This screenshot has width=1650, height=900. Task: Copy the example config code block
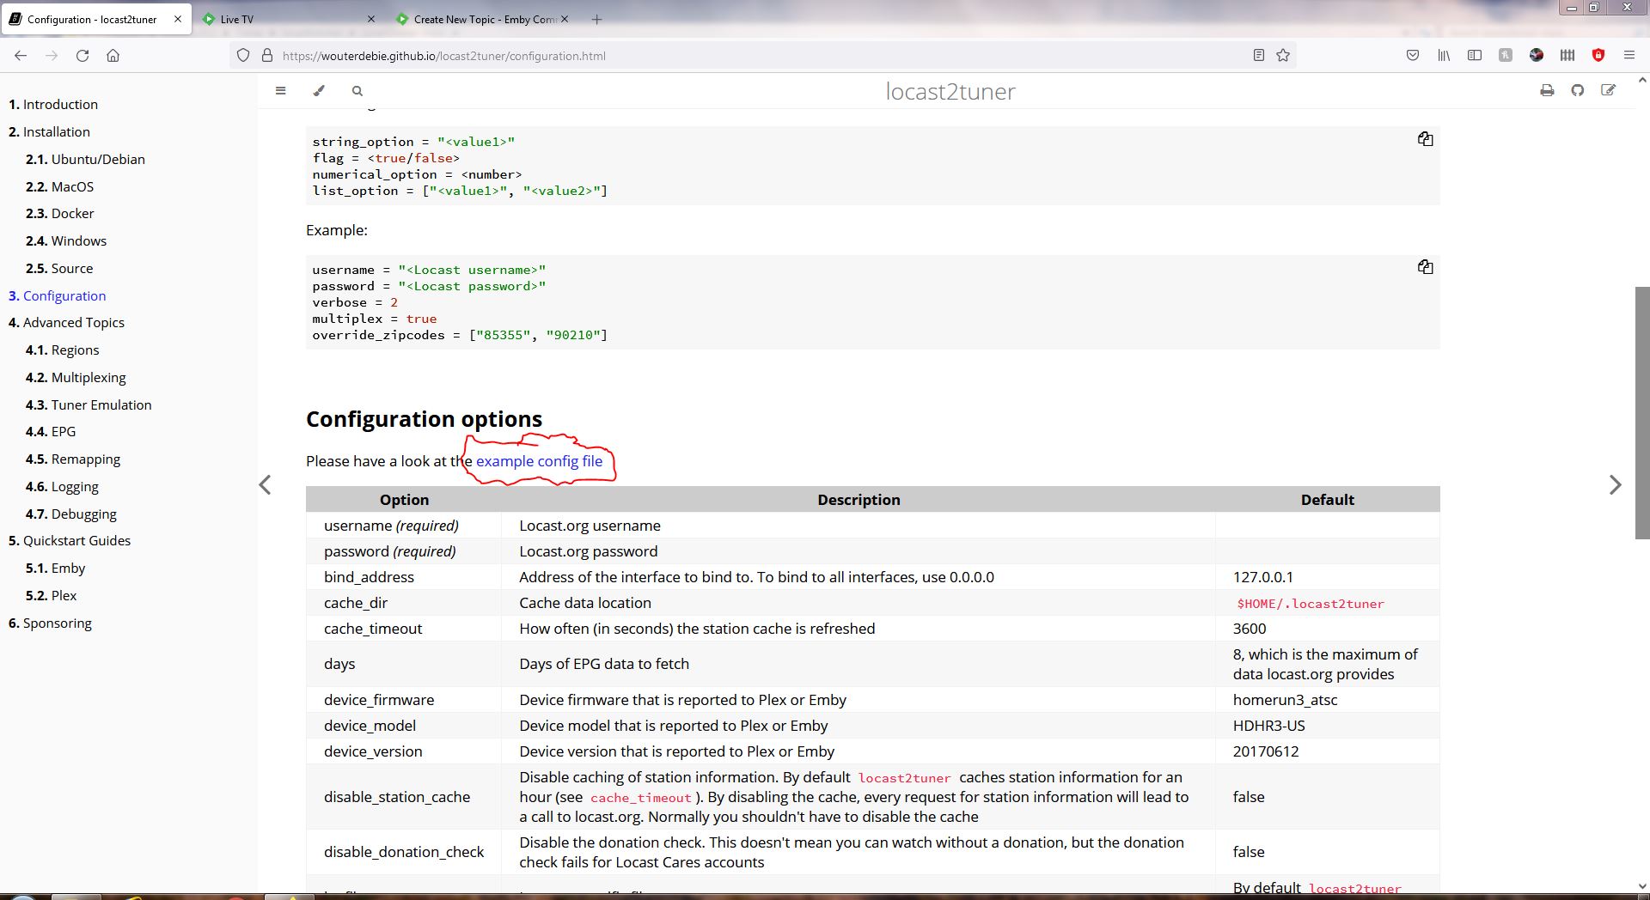tap(1425, 267)
